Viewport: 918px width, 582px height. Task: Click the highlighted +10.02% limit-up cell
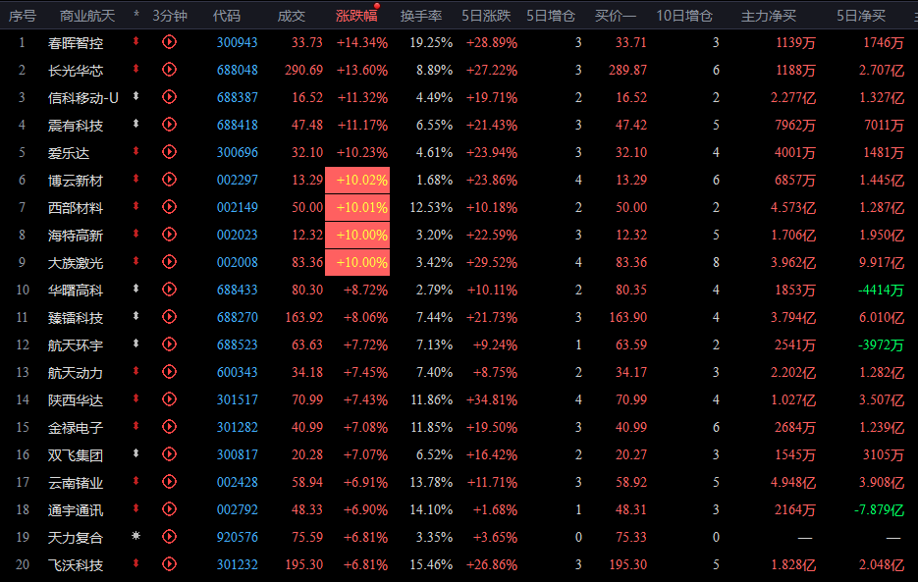pos(362,181)
